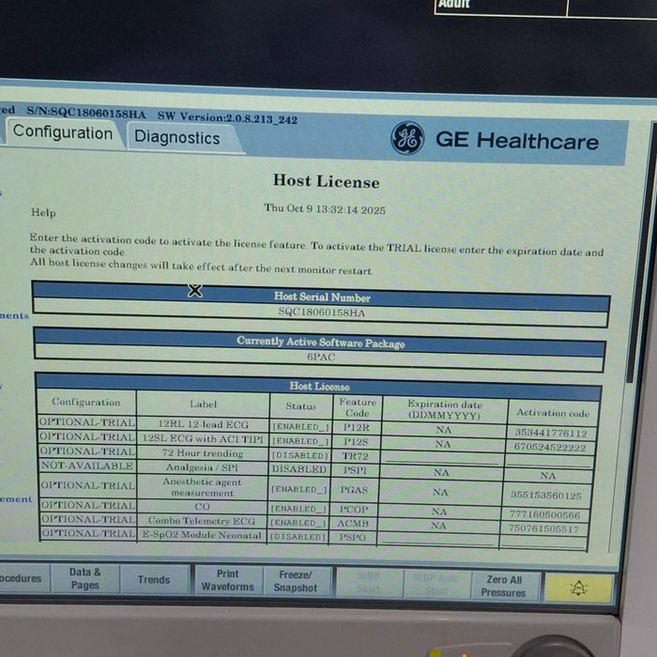
Task: Click feature code ACMB
Action: [x=353, y=524]
